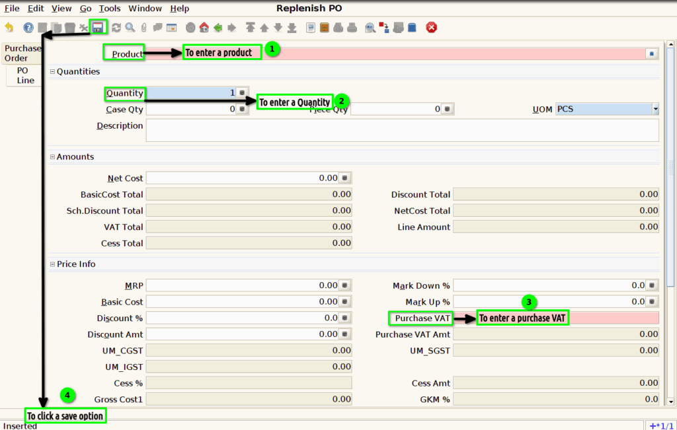The image size is (677, 430).
Task: Click scrollbar down arrow of form
Action: 670,402
